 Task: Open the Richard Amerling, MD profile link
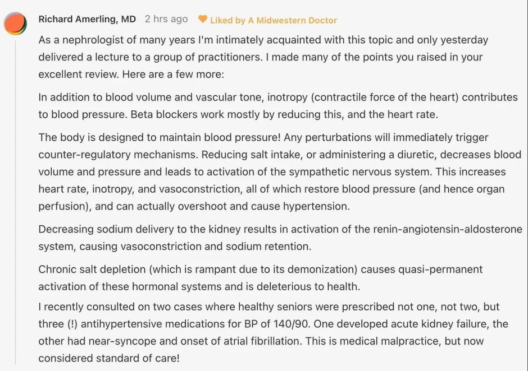pos(87,19)
